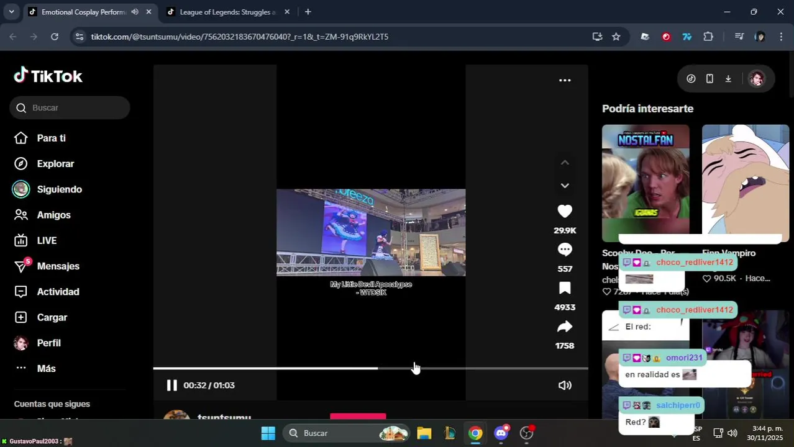This screenshot has height=447, width=794.
Task: Go back in browser history
Action: (13, 37)
